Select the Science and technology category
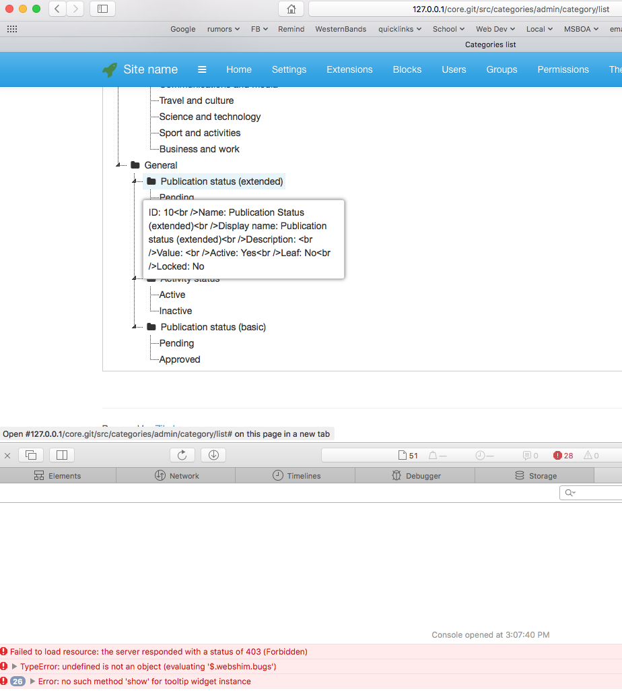Image resolution: width=622 pixels, height=693 pixels. (209, 117)
